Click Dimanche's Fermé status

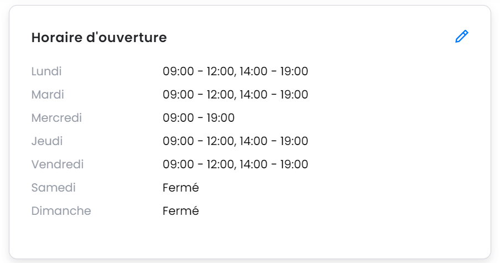pyautogui.click(x=181, y=211)
